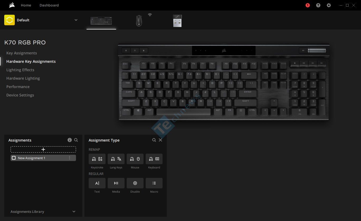The image size is (361, 221).
Task: Select the wireless mouse device
Action: coord(139,21)
